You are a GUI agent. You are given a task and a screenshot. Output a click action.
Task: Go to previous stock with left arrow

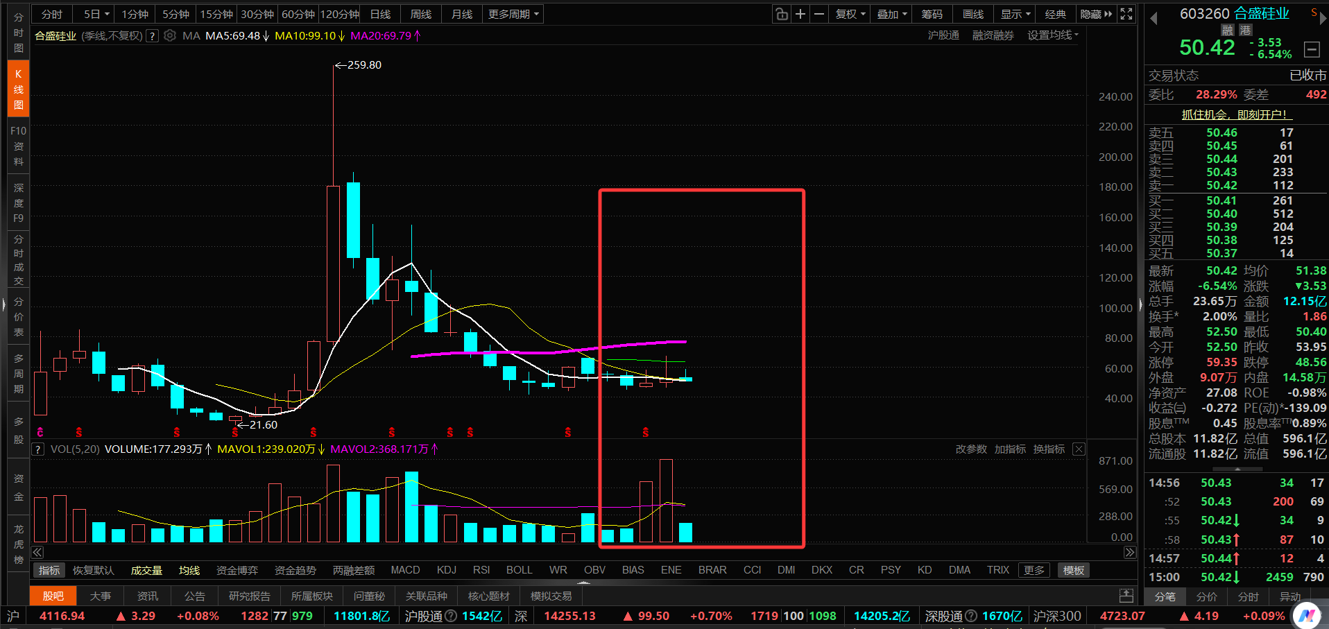click(x=1154, y=19)
